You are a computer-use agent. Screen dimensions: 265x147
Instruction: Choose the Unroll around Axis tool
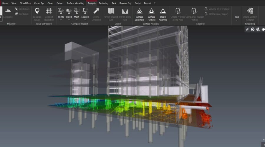click(111, 14)
